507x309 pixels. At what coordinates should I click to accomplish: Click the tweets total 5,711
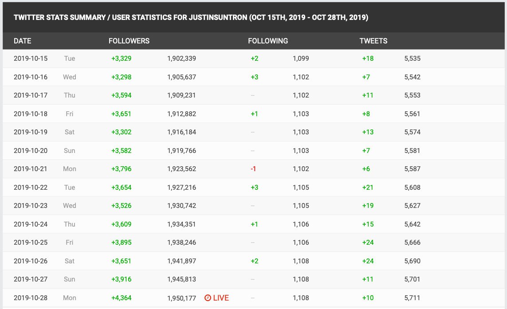tap(412, 298)
